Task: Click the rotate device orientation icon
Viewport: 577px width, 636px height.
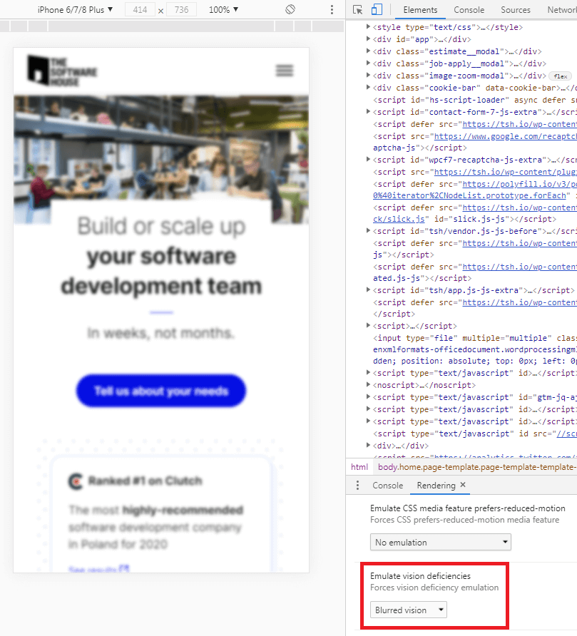Action: point(290,9)
